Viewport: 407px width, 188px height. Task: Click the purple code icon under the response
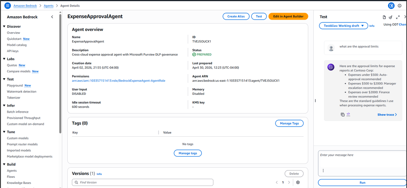click(349, 114)
